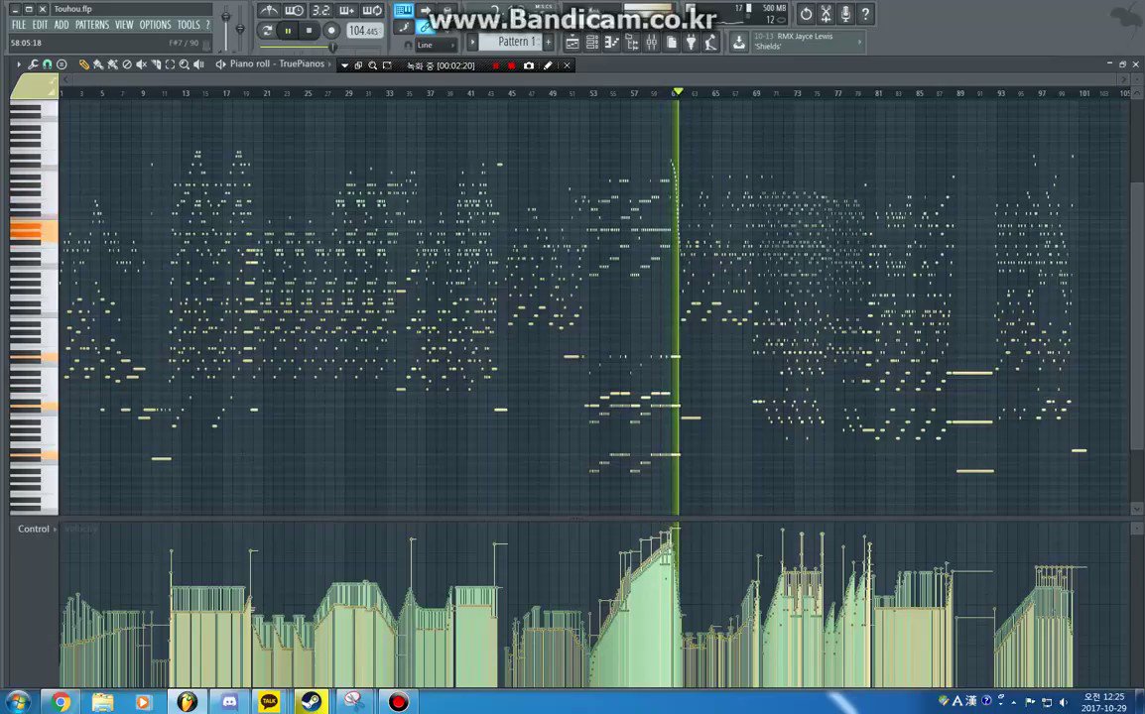This screenshot has height=714, width=1145.
Task: Select the Playback speaker tool
Action: 198,65
